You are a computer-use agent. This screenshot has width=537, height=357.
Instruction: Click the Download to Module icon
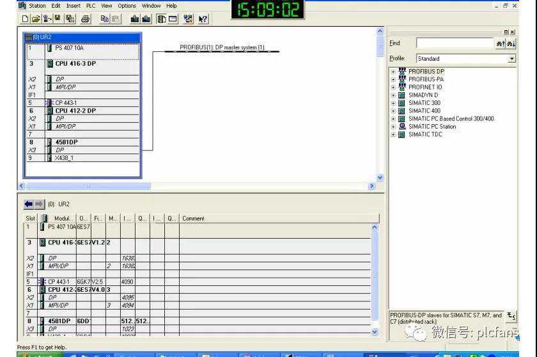click(x=135, y=19)
